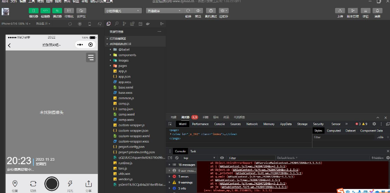Switch to the Computed styles tab
Viewport: 390px width, 193px height.
333,131
